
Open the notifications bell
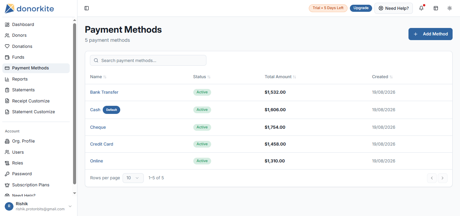coord(421,8)
